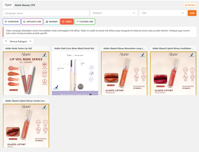Click the Alatté brand logo

coord(8,5)
